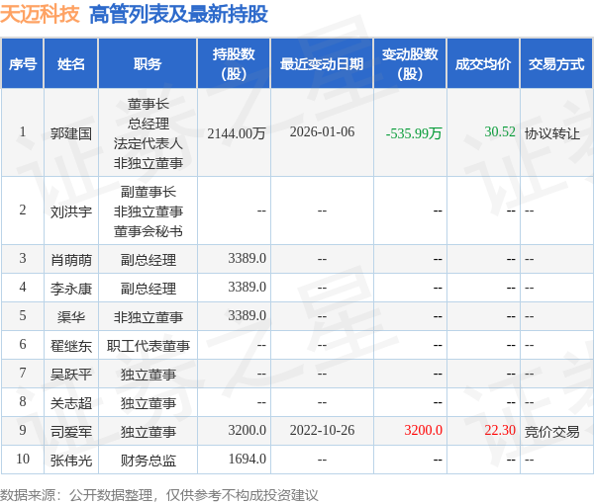
Task: Select the 变动股数(股) column header
Action: click(410, 64)
